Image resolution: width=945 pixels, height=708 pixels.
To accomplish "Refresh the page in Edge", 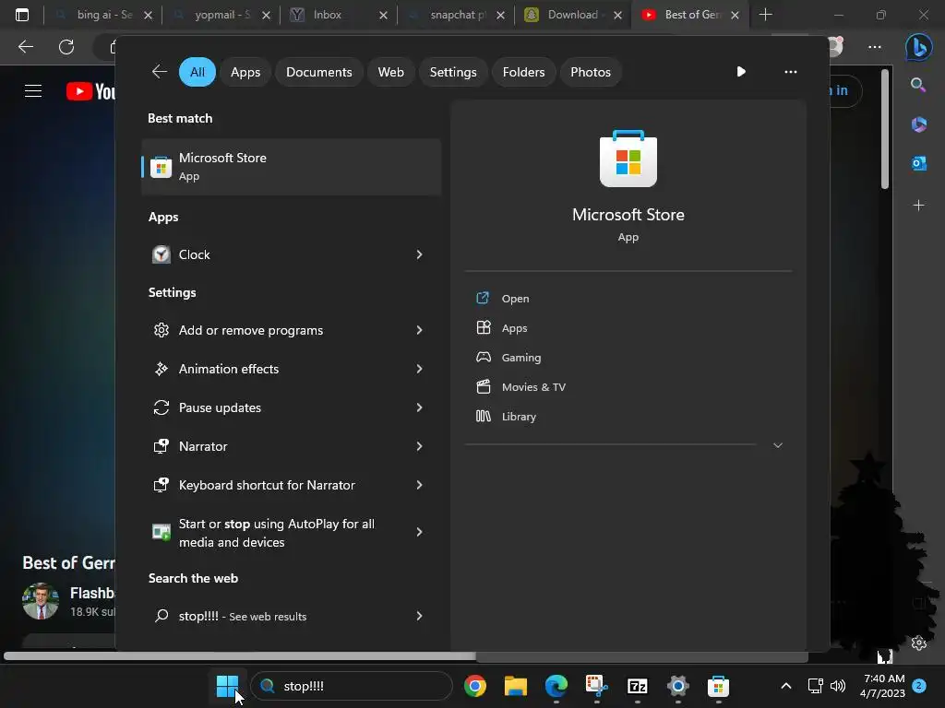I will click(66, 47).
